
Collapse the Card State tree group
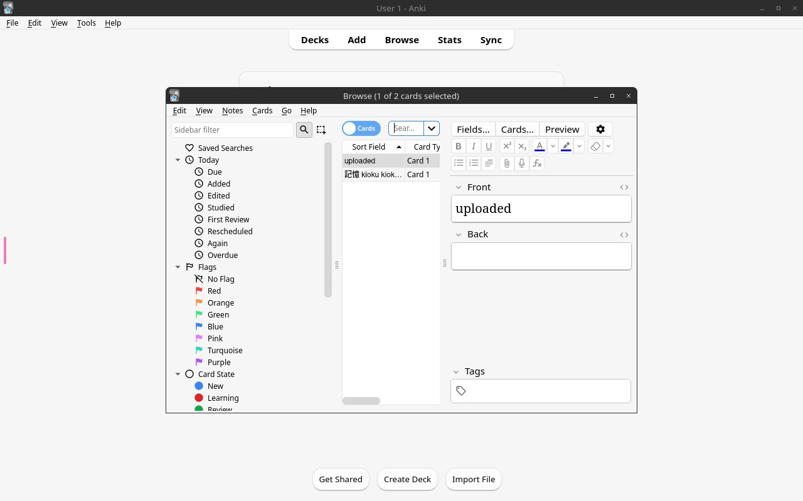(x=178, y=374)
